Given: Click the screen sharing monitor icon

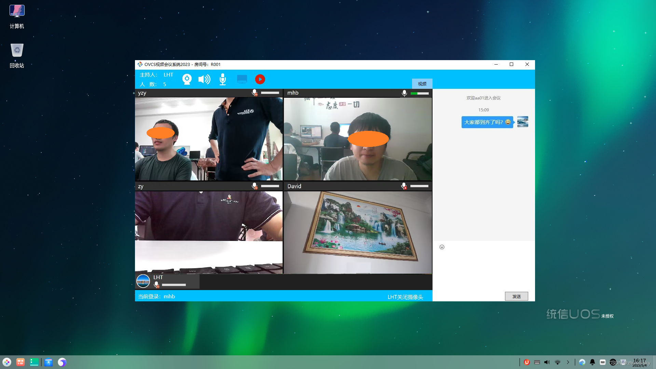Looking at the screenshot, I should tap(242, 79).
